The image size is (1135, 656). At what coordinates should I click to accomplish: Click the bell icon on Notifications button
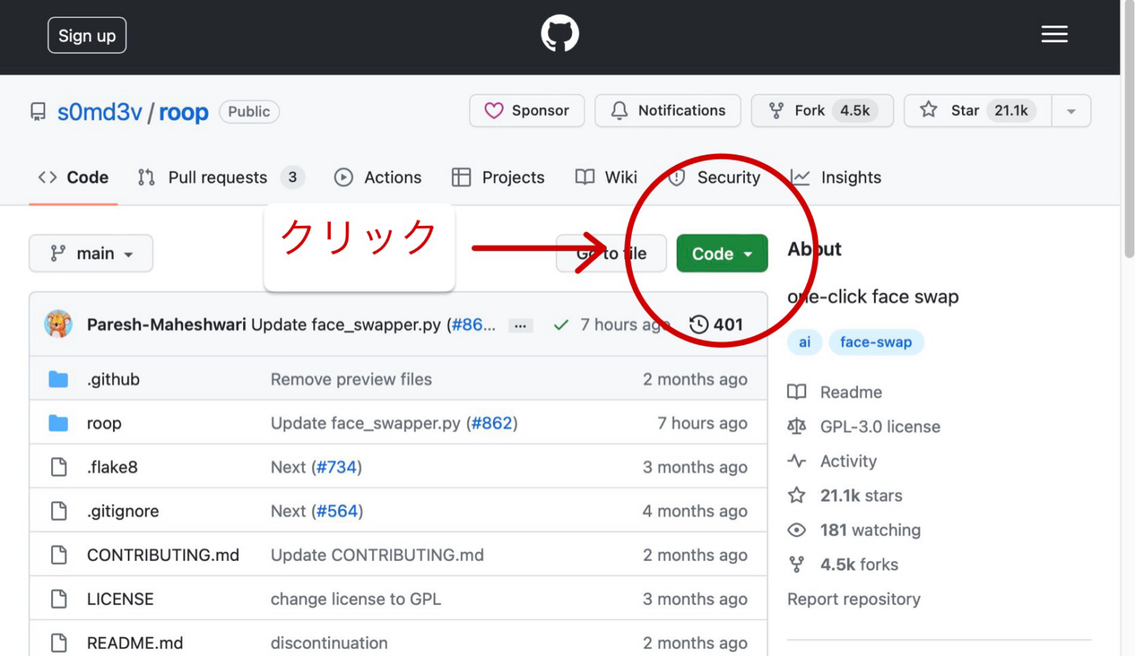coord(619,110)
